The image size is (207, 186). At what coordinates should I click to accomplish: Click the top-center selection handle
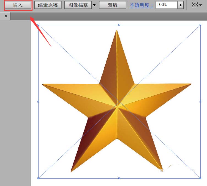point(119,25)
